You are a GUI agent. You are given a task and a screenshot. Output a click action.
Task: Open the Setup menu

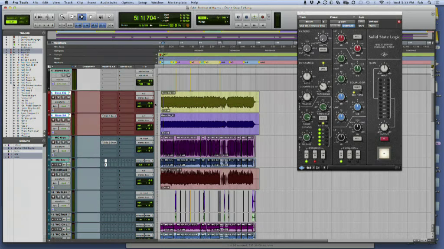[x=142, y=3]
